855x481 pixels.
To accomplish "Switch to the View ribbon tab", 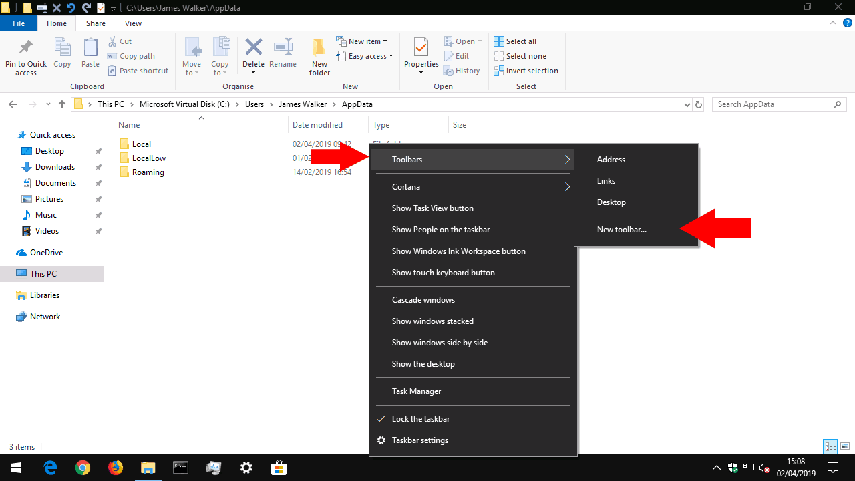I will pyautogui.click(x=133, y=23).
